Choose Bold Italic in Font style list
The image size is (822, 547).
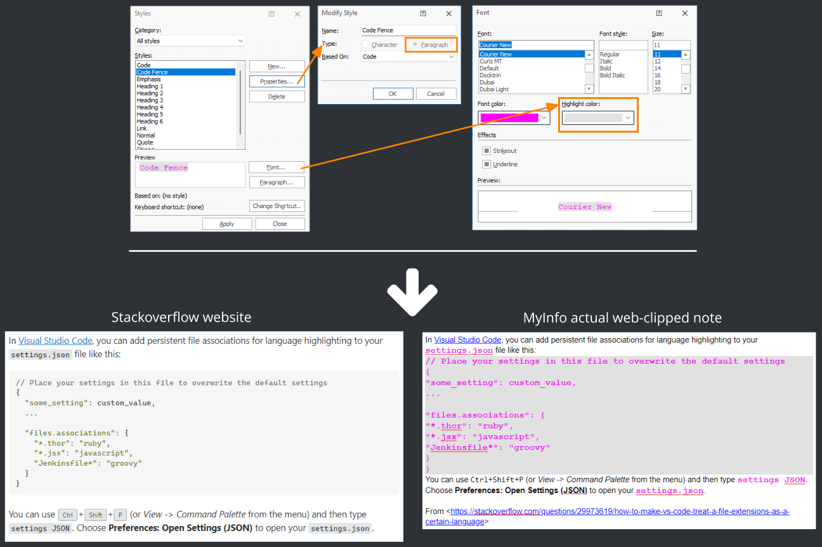[x=613, y=76]
